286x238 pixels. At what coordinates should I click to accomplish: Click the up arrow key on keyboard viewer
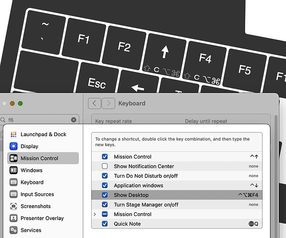click(x=164, y=55)
